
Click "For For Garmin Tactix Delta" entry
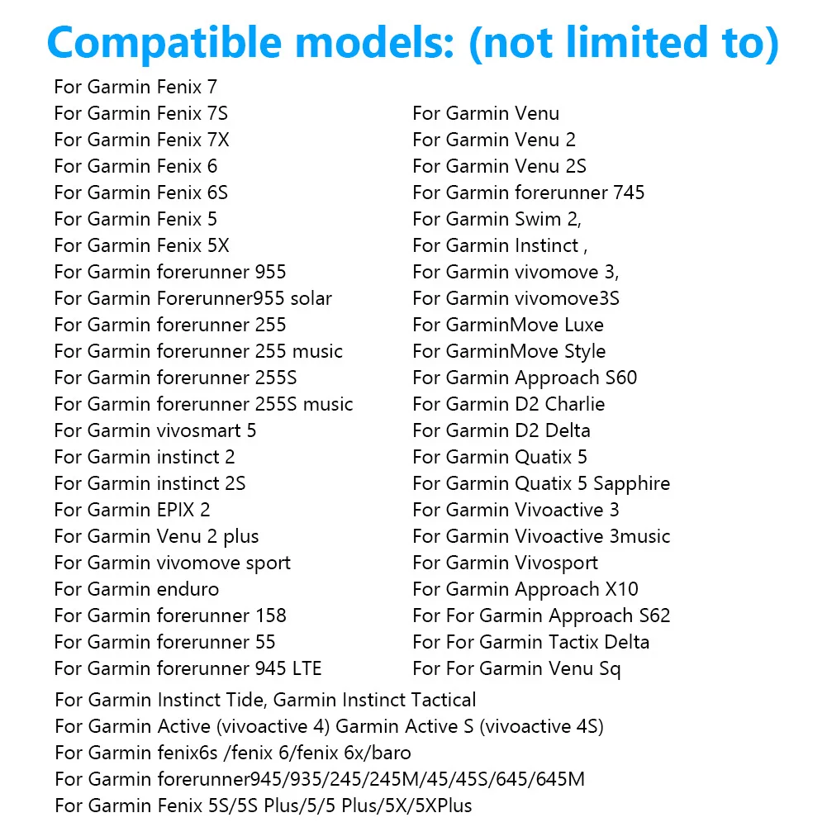point(530,642)
